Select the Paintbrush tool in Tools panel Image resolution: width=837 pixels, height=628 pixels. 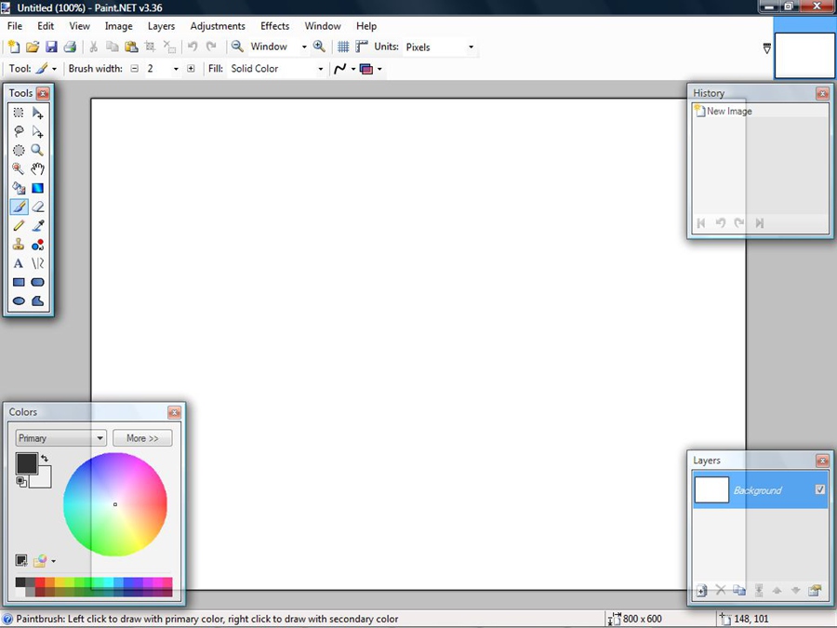coord(19,207)
